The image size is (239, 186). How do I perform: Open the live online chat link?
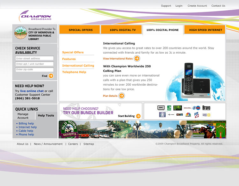click(32, 91)
